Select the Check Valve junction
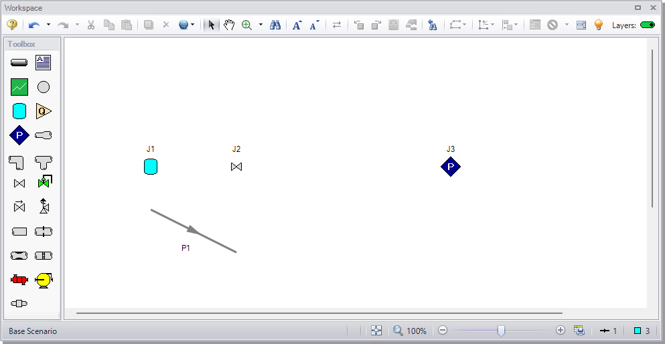 [19, 206]
